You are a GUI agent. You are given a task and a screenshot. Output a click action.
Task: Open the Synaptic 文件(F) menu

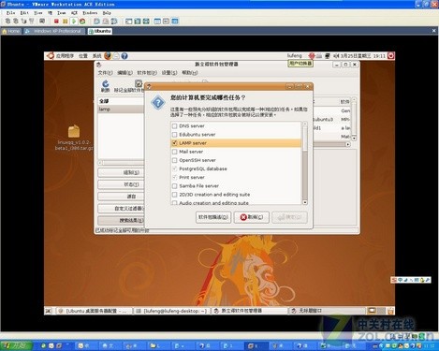[105, 73]
